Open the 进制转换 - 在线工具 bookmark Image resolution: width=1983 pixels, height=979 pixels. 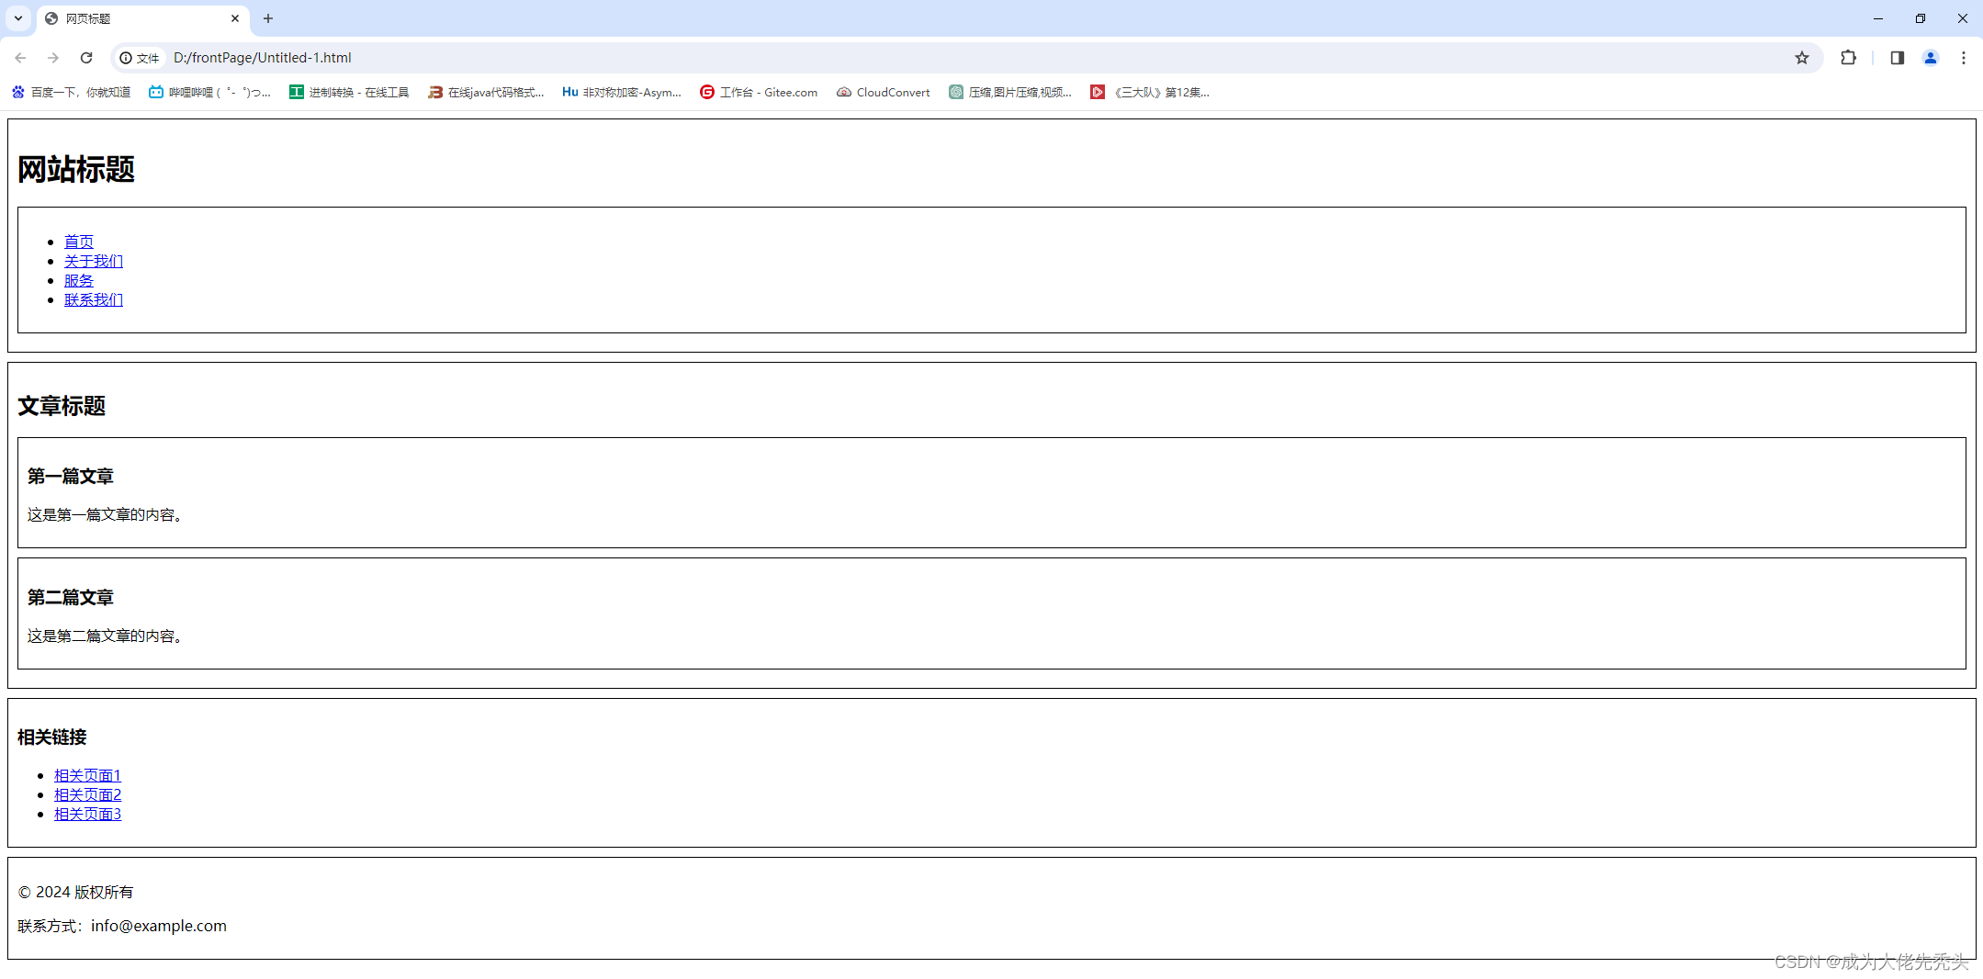click(x=349, y=92)
